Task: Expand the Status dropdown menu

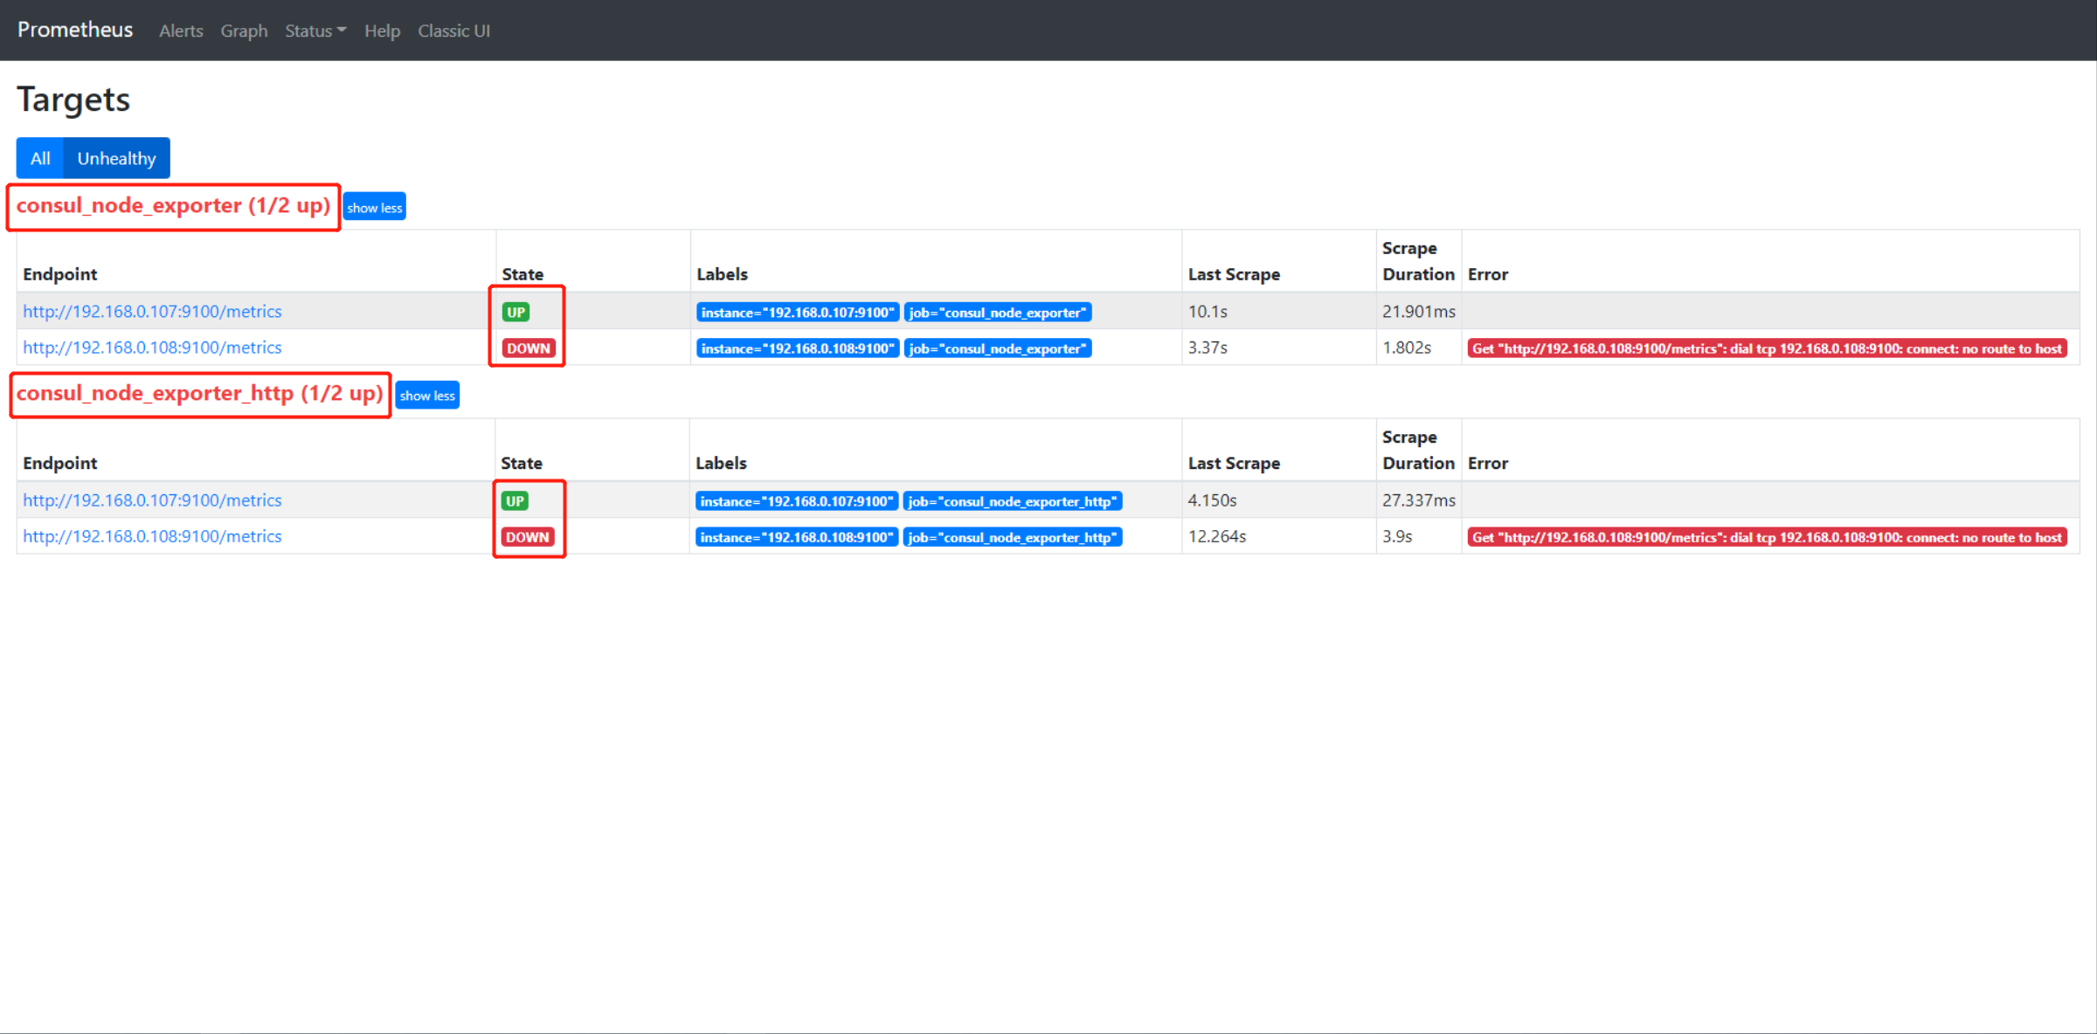Action: [x=315, y=31]
